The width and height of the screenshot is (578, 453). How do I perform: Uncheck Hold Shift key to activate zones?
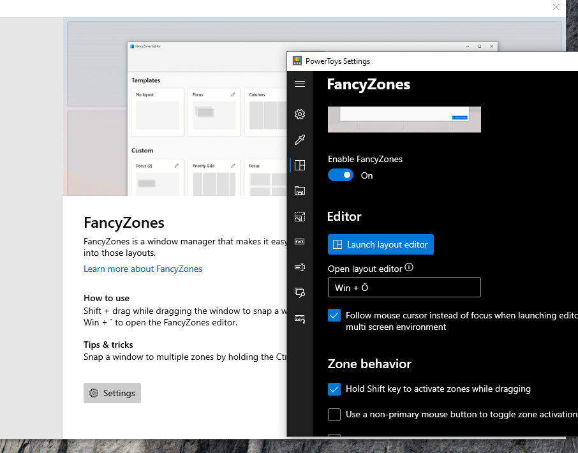pos(334,389)
